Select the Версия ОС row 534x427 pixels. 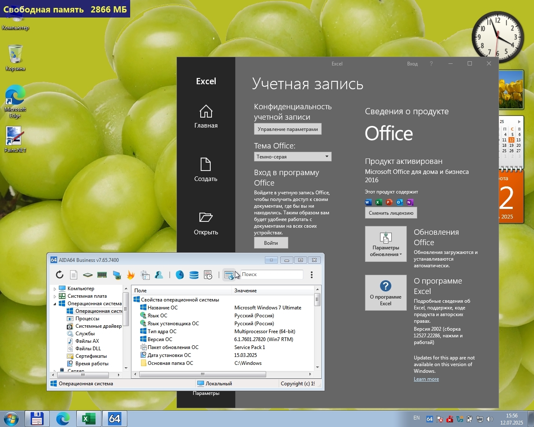point(223,339)
